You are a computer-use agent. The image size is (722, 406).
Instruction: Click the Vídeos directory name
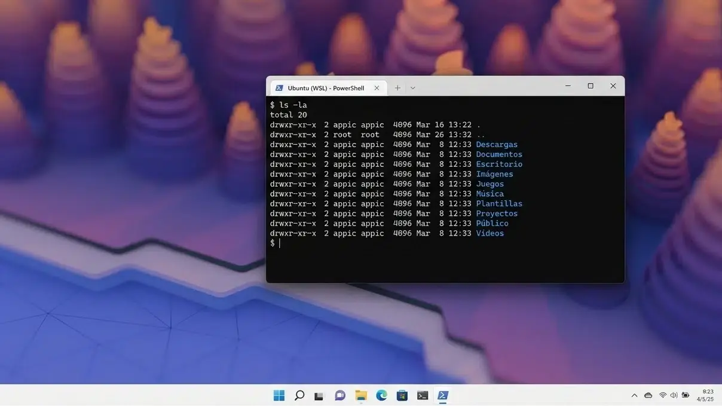(x=490, y=233)
